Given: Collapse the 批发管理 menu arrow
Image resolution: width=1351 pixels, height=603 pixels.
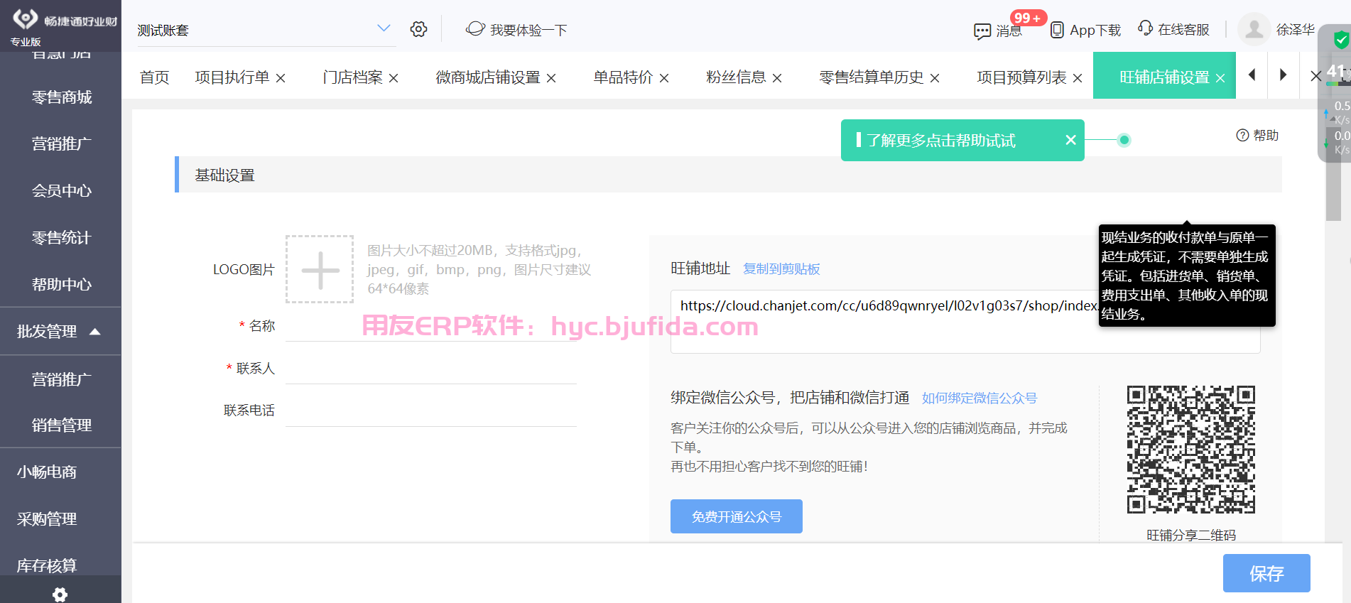Looking at the screenshot, I should [x=95, y=331].
